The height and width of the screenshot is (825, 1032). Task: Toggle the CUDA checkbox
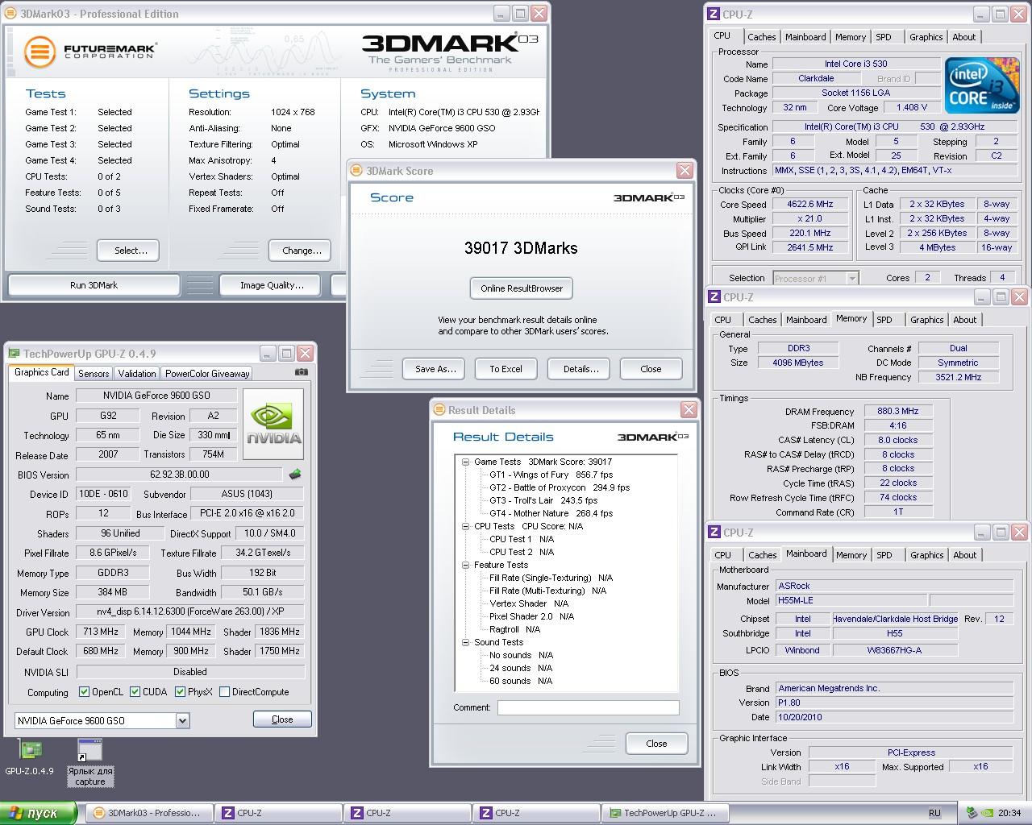[135, 691]
